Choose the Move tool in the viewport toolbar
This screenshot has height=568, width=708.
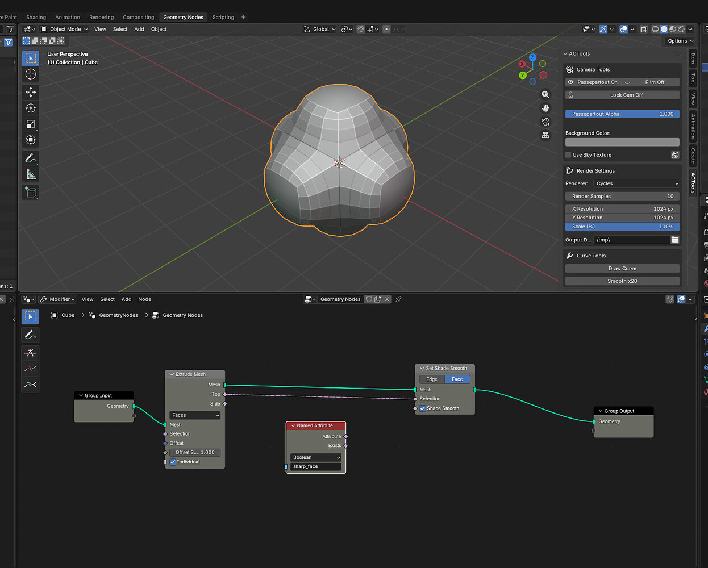pyautogui.click(x=31, y=92)
